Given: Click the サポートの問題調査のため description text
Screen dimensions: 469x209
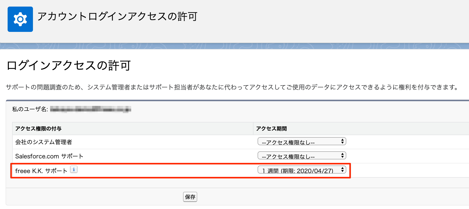Looking at the screenshot, I should 232,87.
